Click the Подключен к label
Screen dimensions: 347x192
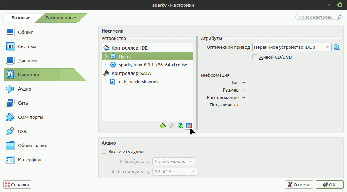[x=224, y=105]
